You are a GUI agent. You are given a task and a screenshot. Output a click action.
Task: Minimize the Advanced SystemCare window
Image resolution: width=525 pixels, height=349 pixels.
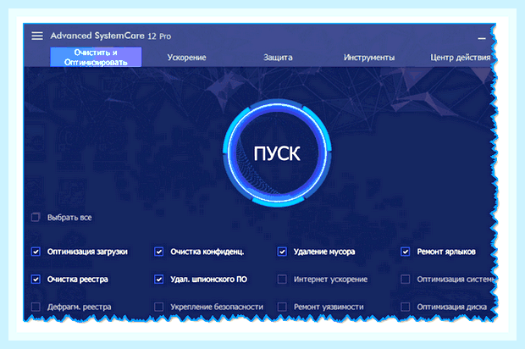[482, 39]
